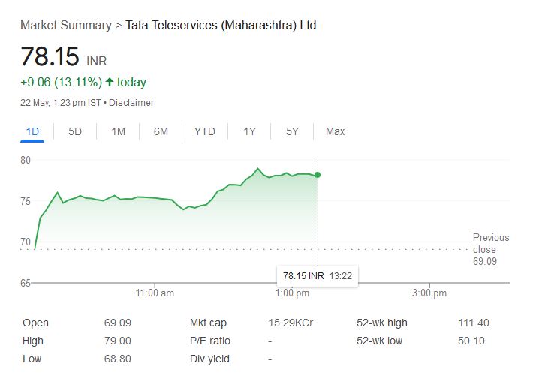
Task: Click the 78.15 INR 13:22 chart tooltip
Action: point(318,276)
